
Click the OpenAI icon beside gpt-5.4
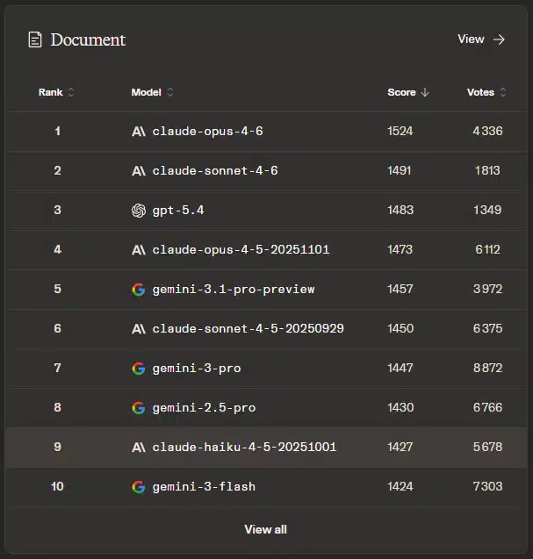[x=138, y=211]
